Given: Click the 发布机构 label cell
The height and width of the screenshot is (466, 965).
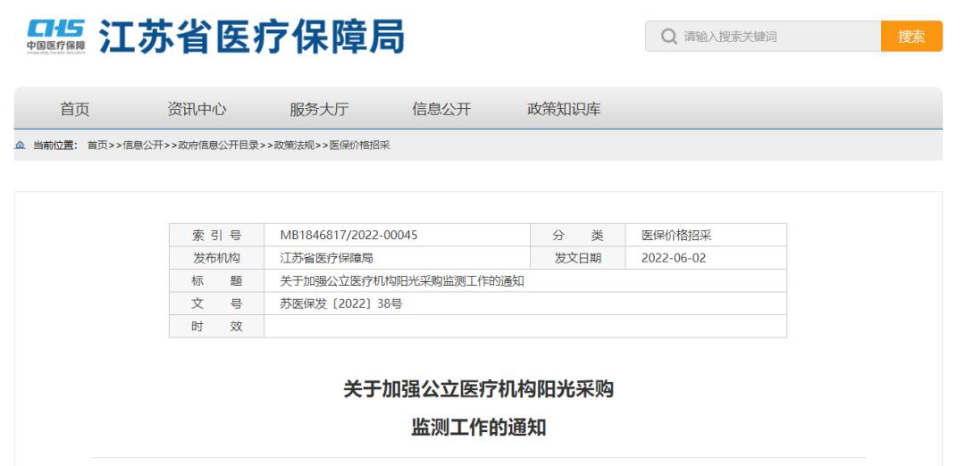Looking at the screenshot, I should pyautogui.click(x=216, y=258).
